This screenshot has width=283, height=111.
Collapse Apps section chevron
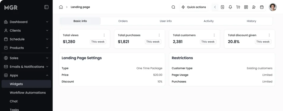[x=47, y=75]
